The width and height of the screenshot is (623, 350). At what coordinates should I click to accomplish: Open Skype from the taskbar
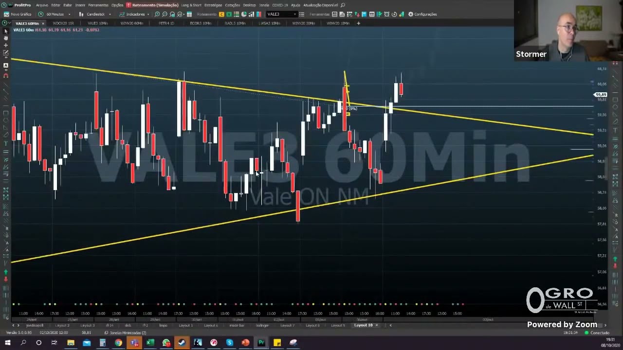click(x=230, y=343)
